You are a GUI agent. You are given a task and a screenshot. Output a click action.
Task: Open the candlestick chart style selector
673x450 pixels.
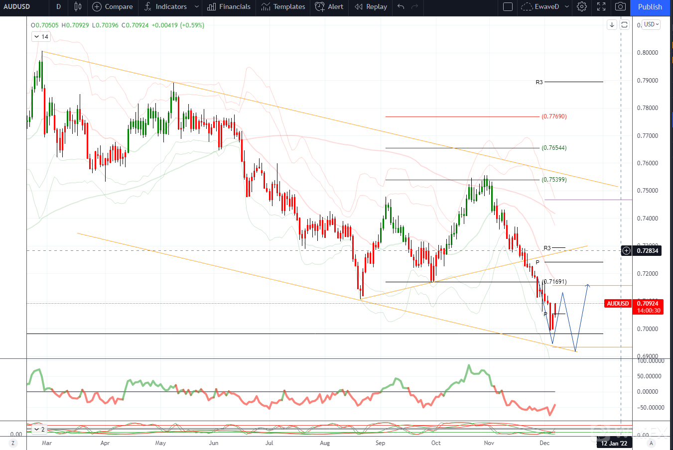coord(78,6)
